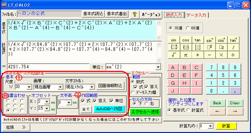The height and width of the screenshot is (133, 251).
Task: Select the inverse sine function key
Action: [210, 40]
